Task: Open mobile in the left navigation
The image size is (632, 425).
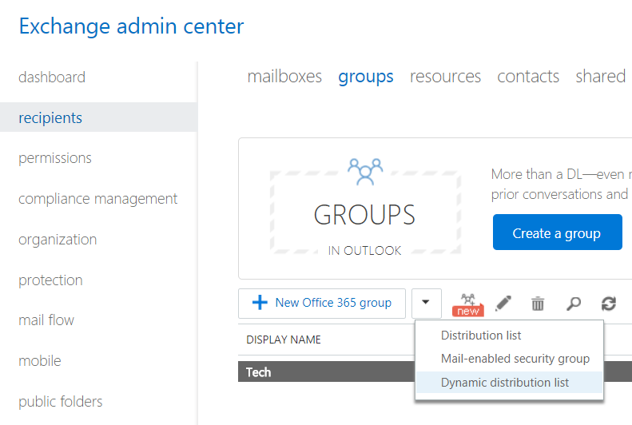Action: (40, 361)
